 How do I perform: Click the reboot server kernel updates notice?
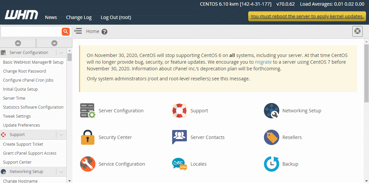307,16
